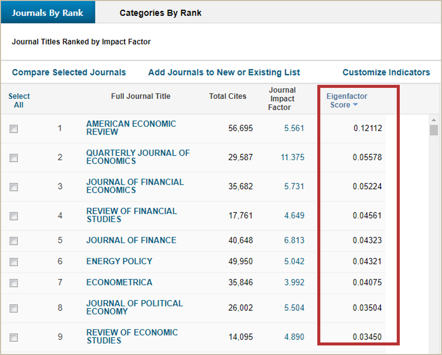The image size is (442, 355).
Task: Click scrollbar up arrow in journal list
Action: tap(433, 120)
